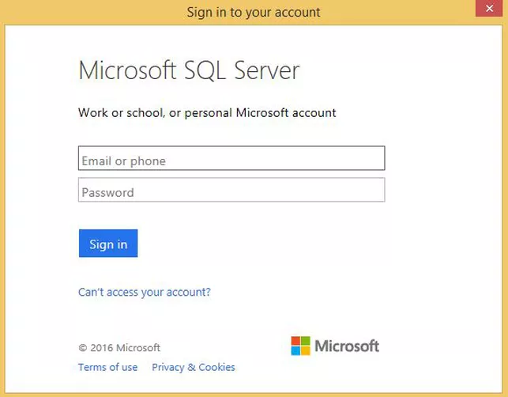Close the sign-in dialog with the red X
The height and width of the screenshot is (397, 508).
pos(491,10)
